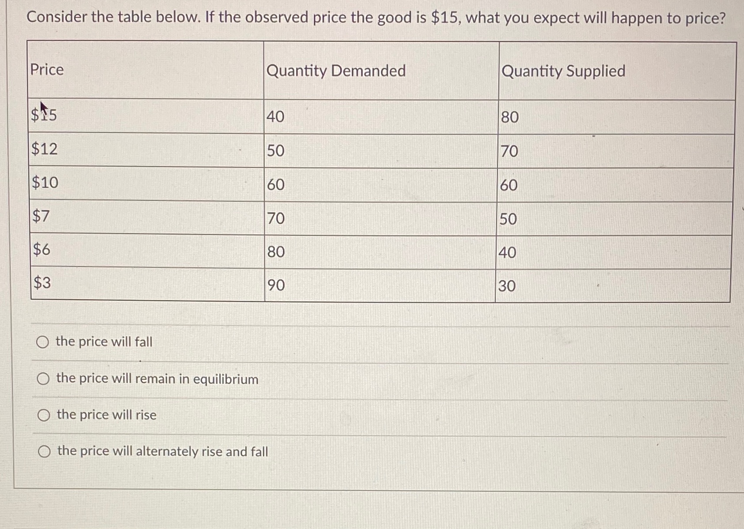
Task: Click the demanded value 60 at equilibrium
Action: 274,185
